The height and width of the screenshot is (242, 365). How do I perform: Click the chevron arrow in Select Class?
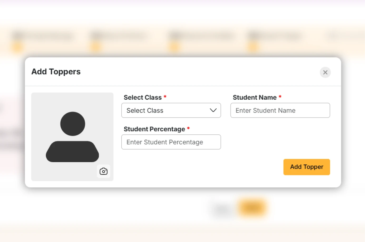click(213, 110)
